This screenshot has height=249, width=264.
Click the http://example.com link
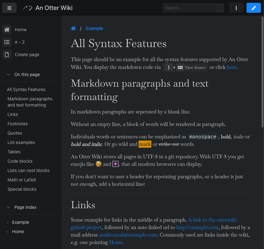[x=197, y=227]
